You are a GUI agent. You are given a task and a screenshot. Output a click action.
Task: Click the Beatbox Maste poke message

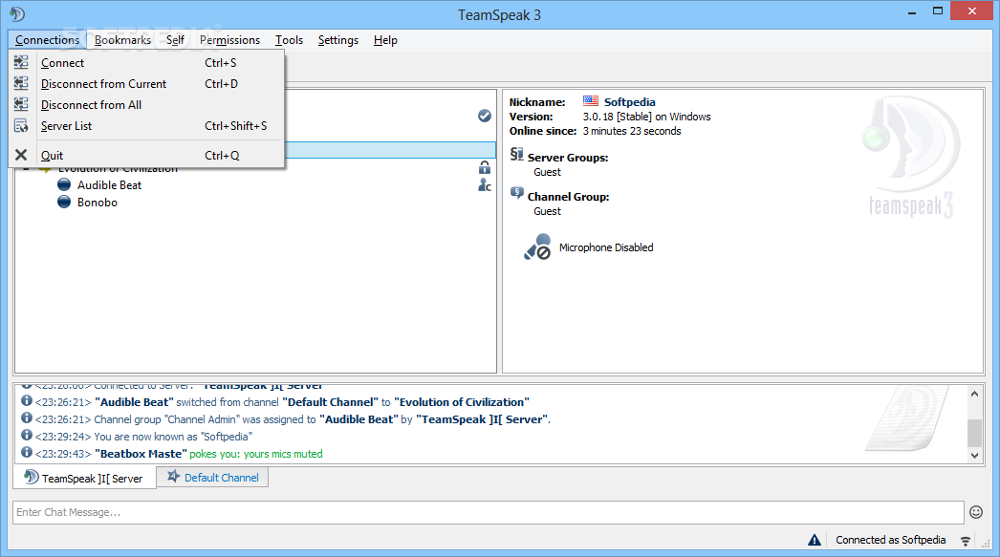point(208,454)
